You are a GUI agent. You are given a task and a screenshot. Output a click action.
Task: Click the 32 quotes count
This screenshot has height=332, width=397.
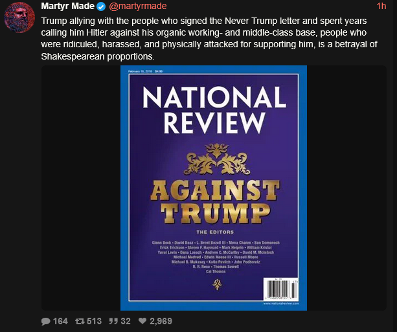tap(126, 322)
